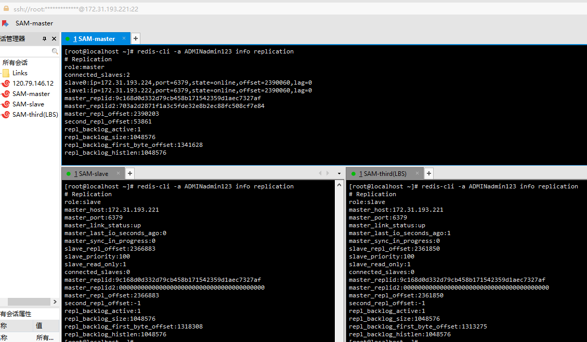The image size is (587, 342).
Task: Close the SAM-third(LBS) tab
Action: [417, 173]
